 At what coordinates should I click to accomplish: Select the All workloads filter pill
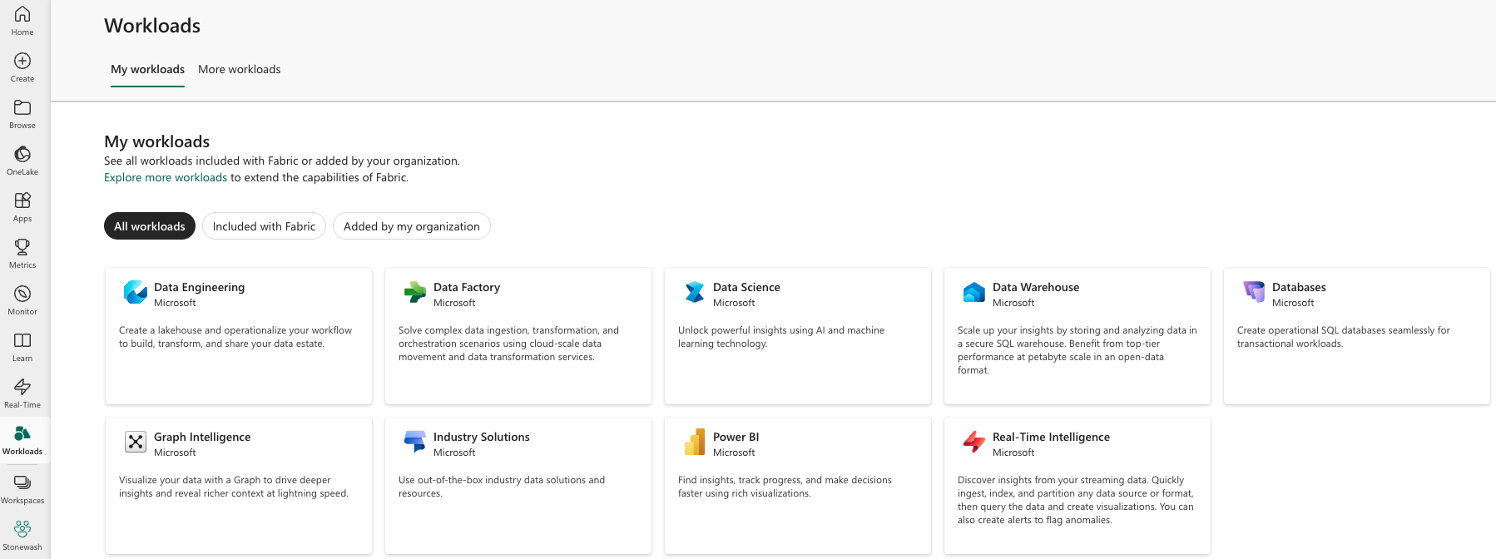tap(150, 226)
